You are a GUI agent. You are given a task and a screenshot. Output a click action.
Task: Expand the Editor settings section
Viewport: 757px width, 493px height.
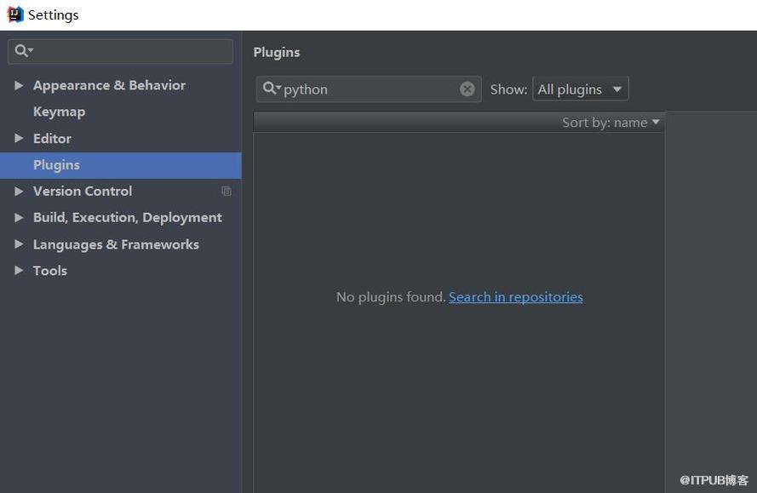19,139
